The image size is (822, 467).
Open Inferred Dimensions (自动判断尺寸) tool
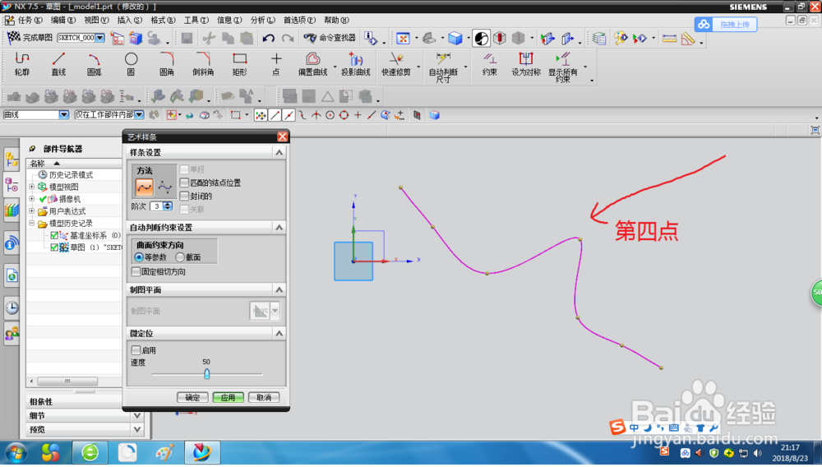[444, 67]
